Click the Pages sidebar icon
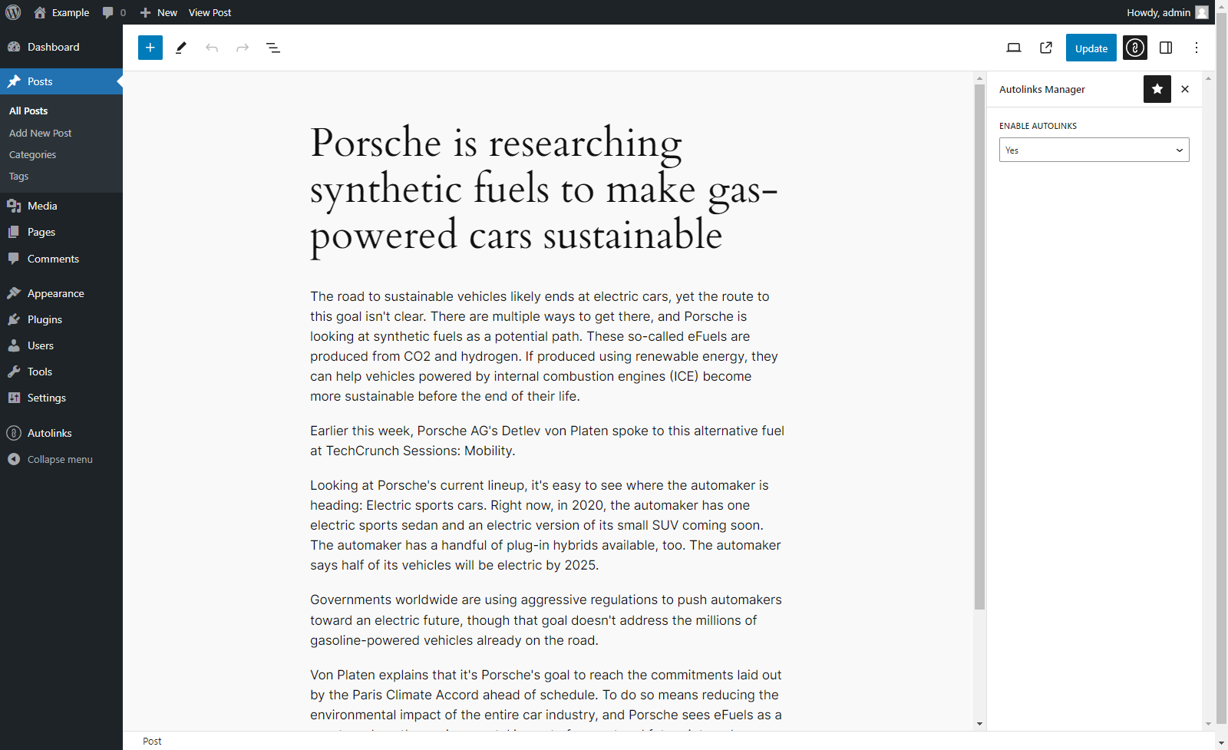 14,232
